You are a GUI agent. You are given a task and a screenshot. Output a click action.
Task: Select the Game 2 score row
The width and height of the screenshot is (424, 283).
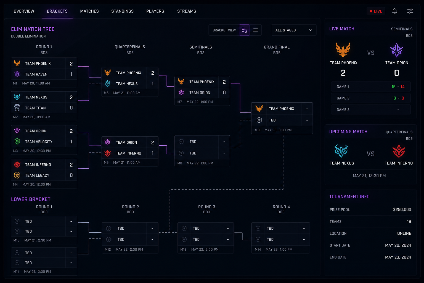coord(371,98)
